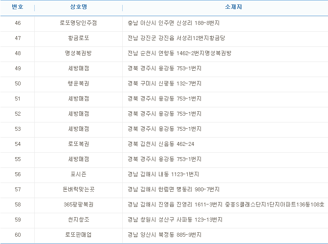Select row number 57 cell
The width and height of the screenshot is (328, 244).
[x=18, y=189]
